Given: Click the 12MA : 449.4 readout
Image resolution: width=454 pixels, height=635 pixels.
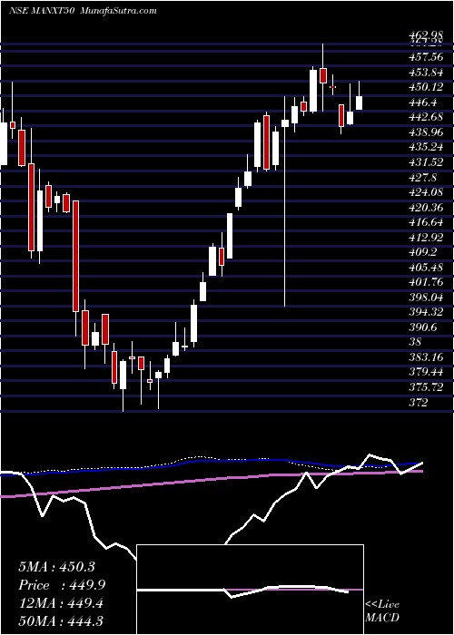Looking at the screenshot, I should click(61, 604).
